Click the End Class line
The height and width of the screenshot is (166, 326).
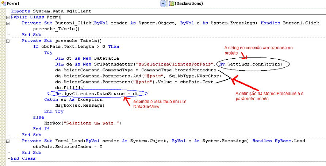point(23,159)
